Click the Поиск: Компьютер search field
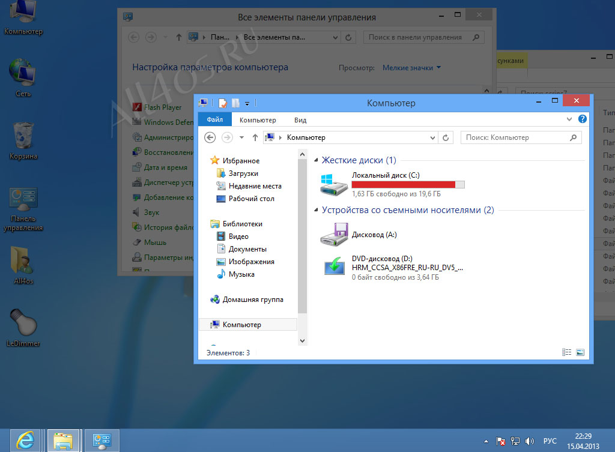This screenshot has width=615, height=452. pos(521,137)
